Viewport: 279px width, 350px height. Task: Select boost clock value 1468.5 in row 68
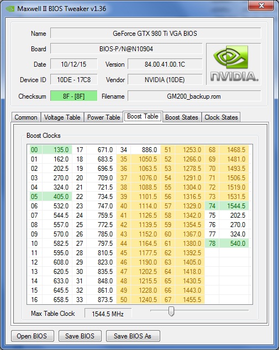pos(234,150)
